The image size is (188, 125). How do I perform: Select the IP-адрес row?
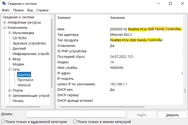119,73
